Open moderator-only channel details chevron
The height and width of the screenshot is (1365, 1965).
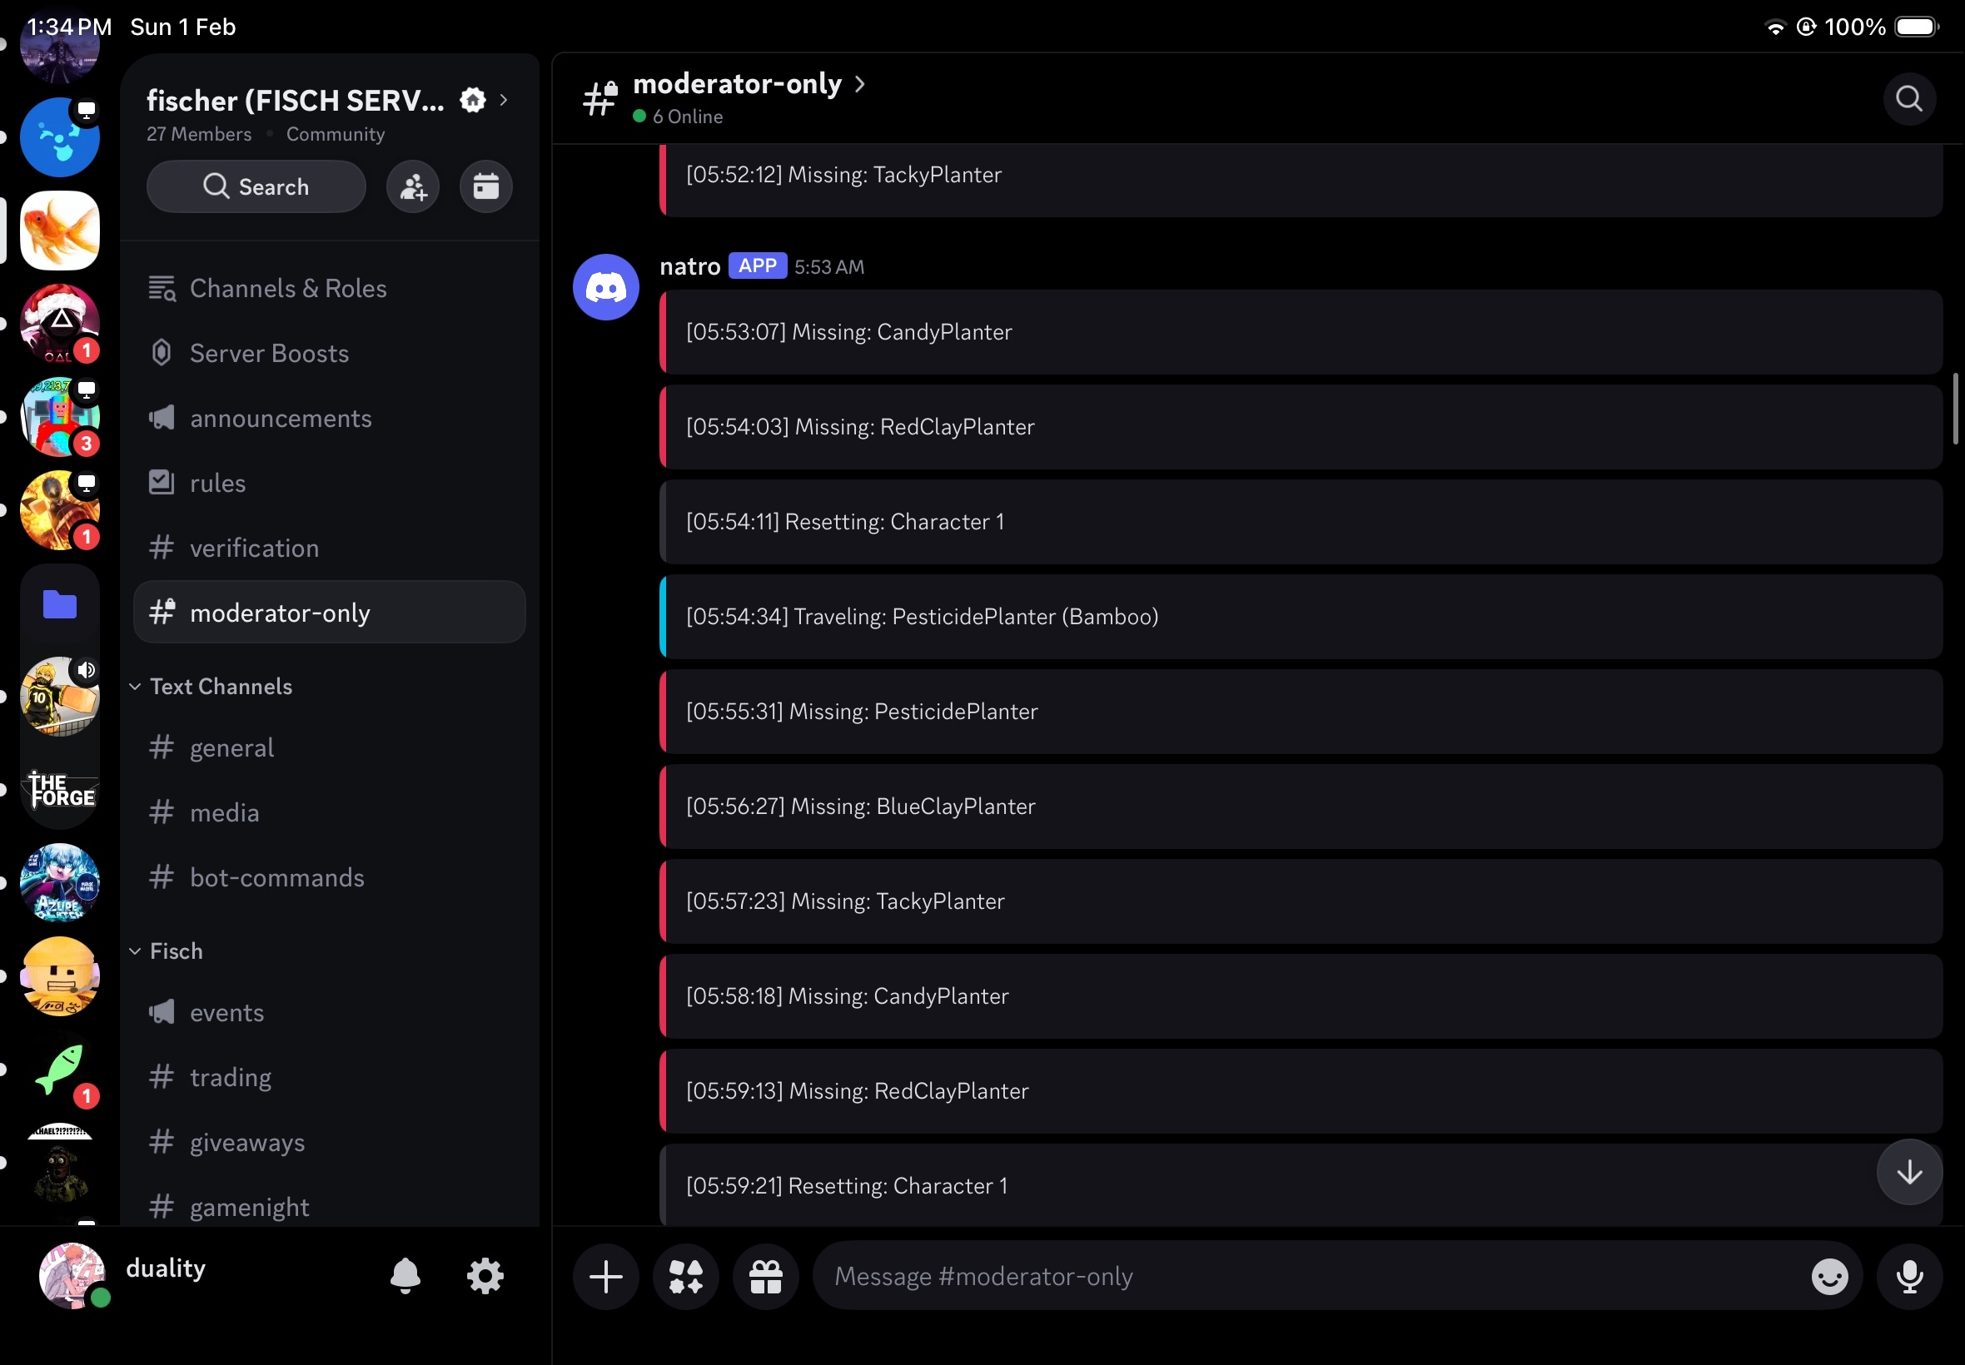coord(860,84)
